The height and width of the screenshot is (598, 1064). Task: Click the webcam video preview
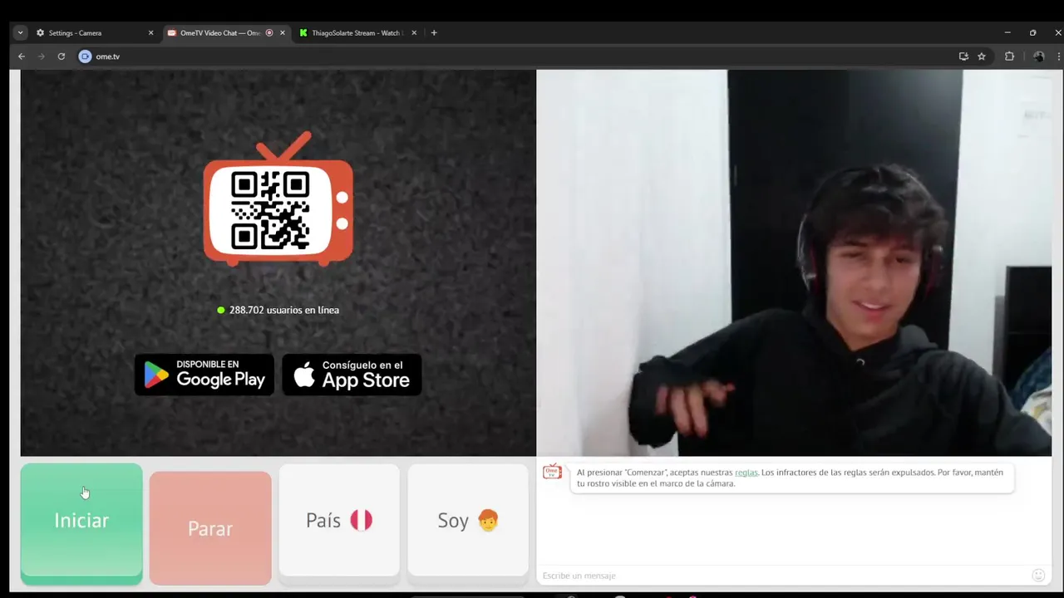pyautogui.click(x=794, y=262)
